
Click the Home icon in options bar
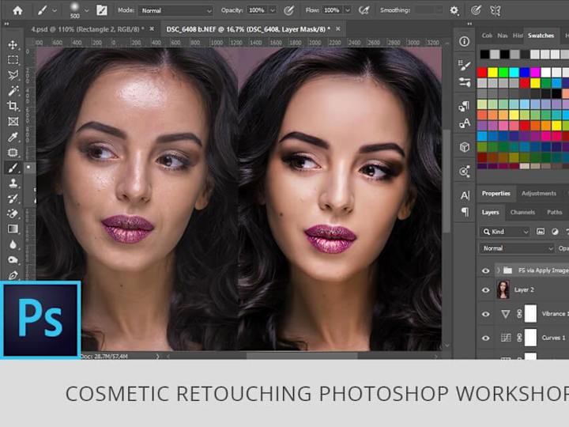[x=17, y=10]
